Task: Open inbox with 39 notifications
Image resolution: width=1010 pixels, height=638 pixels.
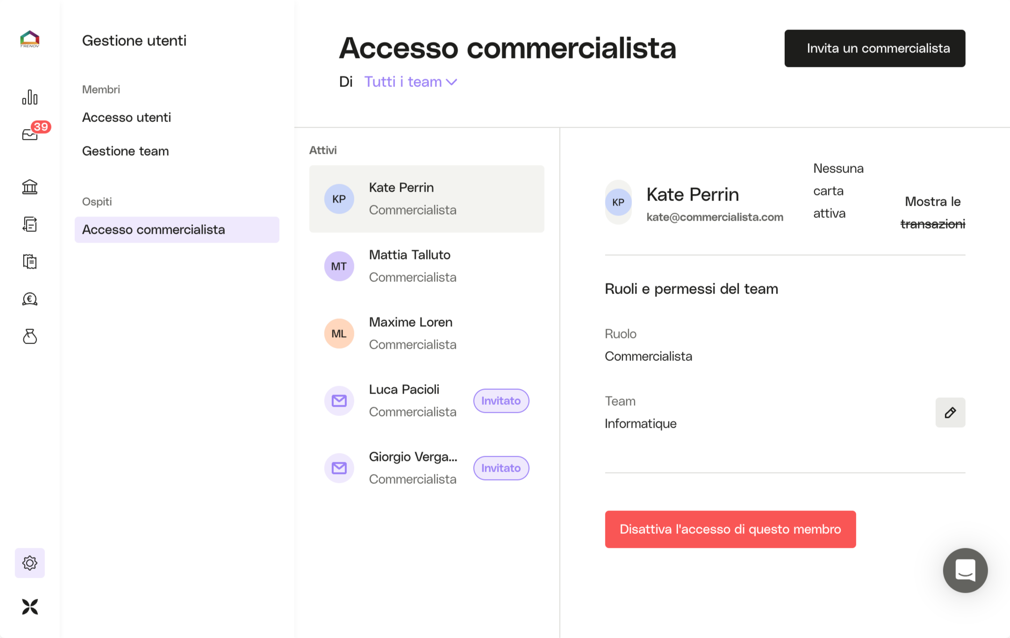Action: (x=31, y=134)
